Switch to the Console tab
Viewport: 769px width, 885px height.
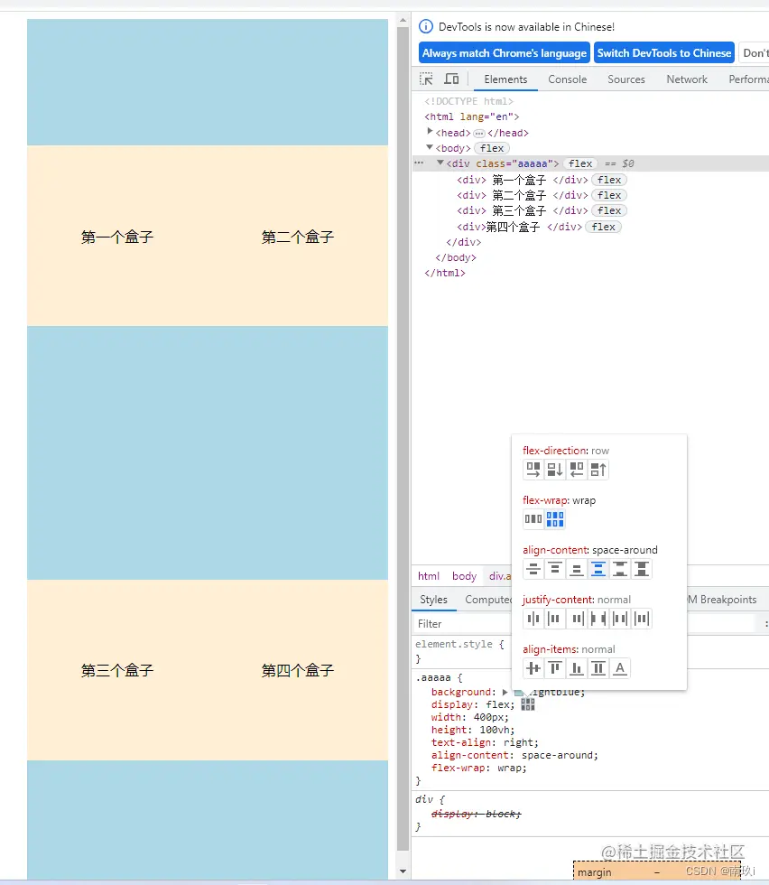click(x=567, y=79)
